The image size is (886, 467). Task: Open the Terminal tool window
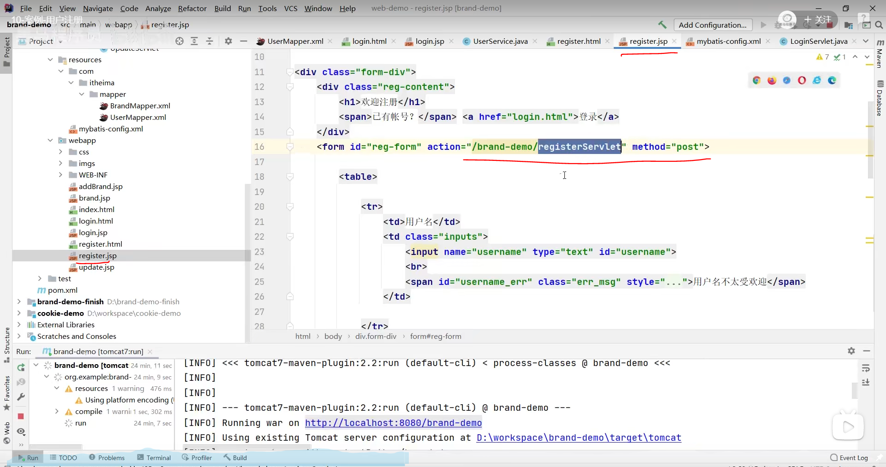coord(154,458)
